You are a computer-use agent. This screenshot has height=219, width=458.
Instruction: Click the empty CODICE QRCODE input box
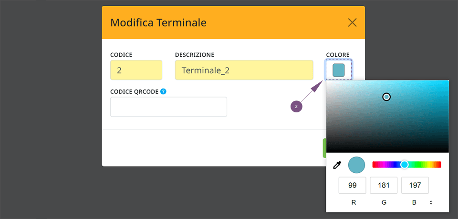pyautogui.click(x=168, y=107)
